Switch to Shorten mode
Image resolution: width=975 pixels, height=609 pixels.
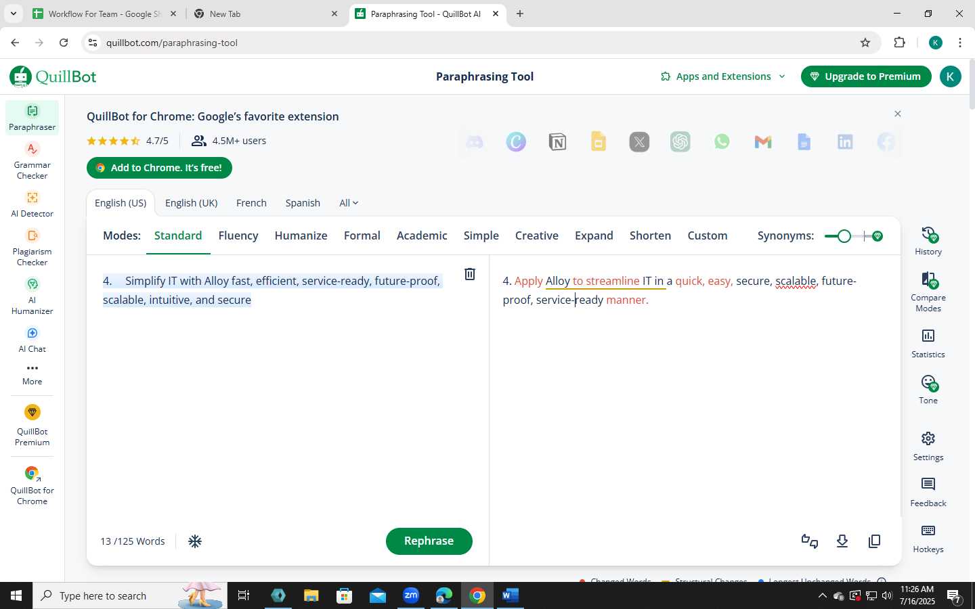click(x=650, y=235)
